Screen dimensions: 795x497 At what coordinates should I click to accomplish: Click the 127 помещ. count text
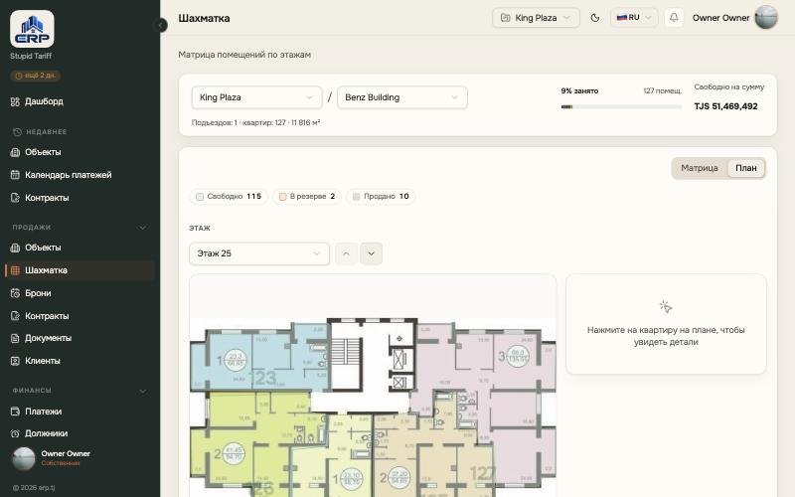[x=662, y=90]
